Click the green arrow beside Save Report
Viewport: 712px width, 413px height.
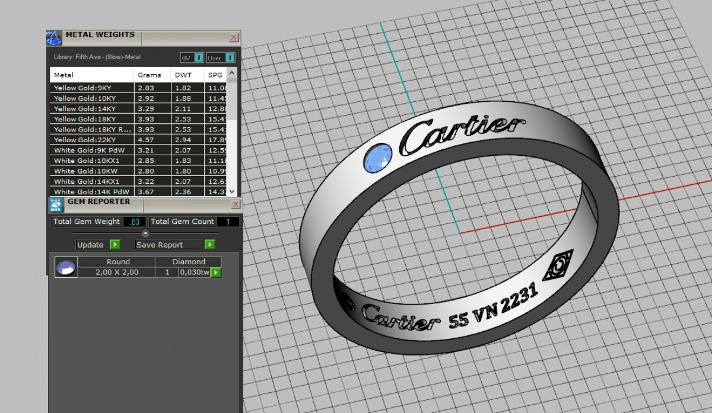pyautogui.click(x=209, y=245)
